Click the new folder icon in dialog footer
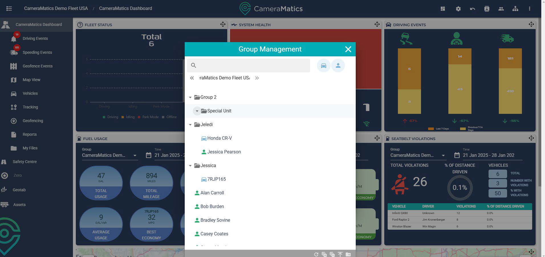Viewport: 545px width, 257px height. click(x=348, y=254)
